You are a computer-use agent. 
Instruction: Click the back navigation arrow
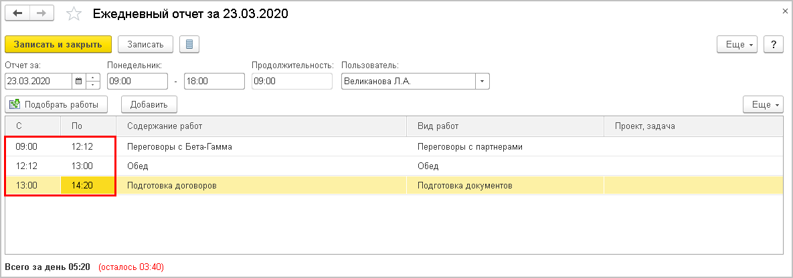pos(18,13)
